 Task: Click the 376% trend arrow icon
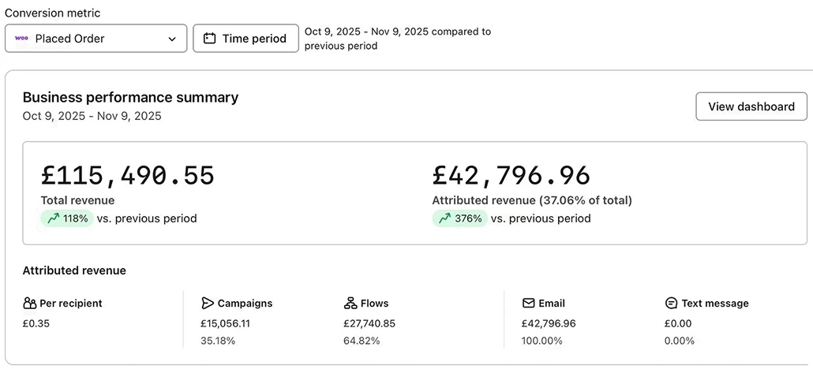[x=445, y=218]
